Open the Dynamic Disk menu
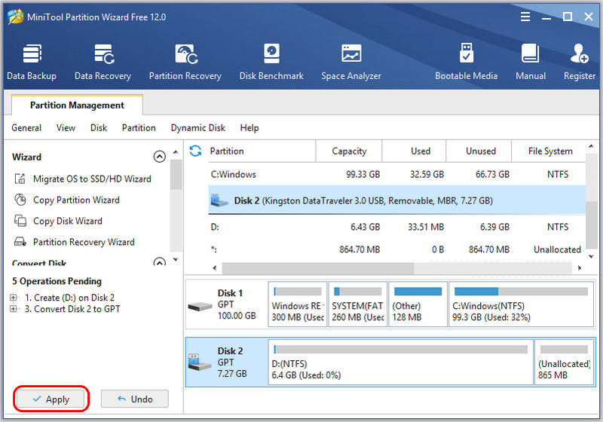The width and height of the screenshot is (603, 422). click(x=198, y=127)
